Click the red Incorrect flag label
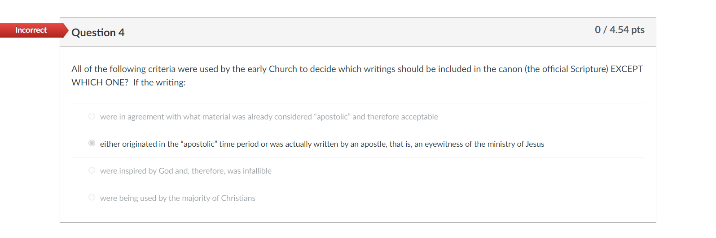Image resolution: width=716 pixels, height=238 pixels. (x=31, y=30)
